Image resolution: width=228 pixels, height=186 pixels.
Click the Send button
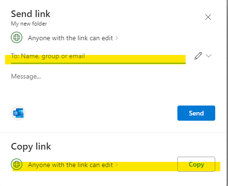point(196,113)
